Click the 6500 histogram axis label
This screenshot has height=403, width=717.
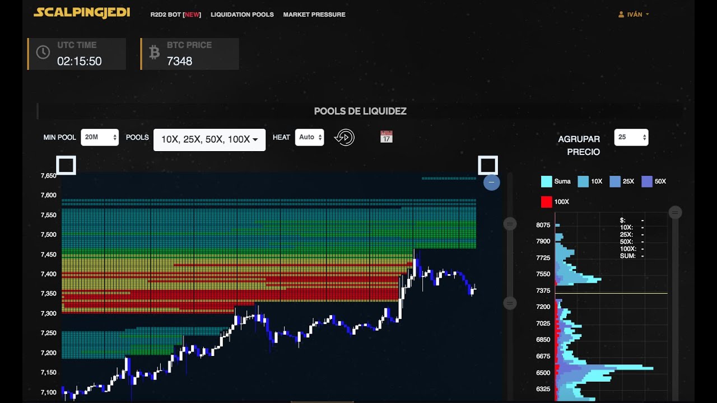coord(543,373)
